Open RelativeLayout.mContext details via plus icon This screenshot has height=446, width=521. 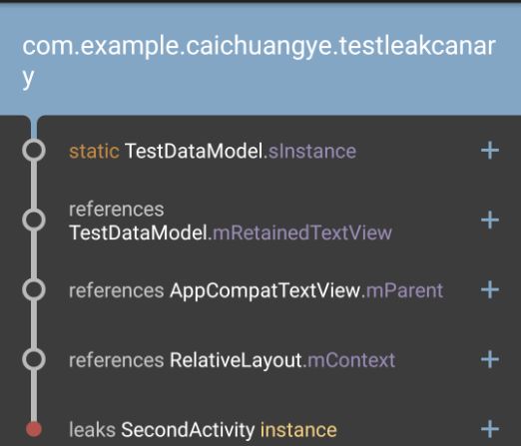[x=490, y=359]
